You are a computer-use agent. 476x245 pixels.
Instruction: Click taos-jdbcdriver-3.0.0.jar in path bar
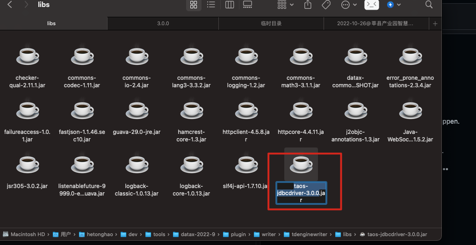[393, 234]
